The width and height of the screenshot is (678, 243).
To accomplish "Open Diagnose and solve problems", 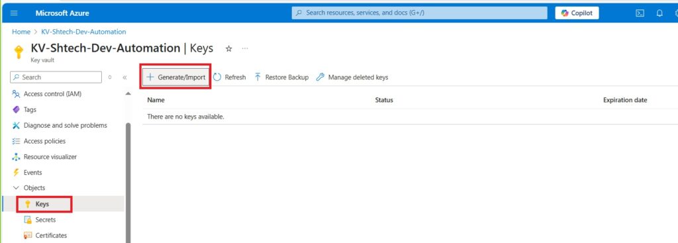I will (x=66, y=125).
